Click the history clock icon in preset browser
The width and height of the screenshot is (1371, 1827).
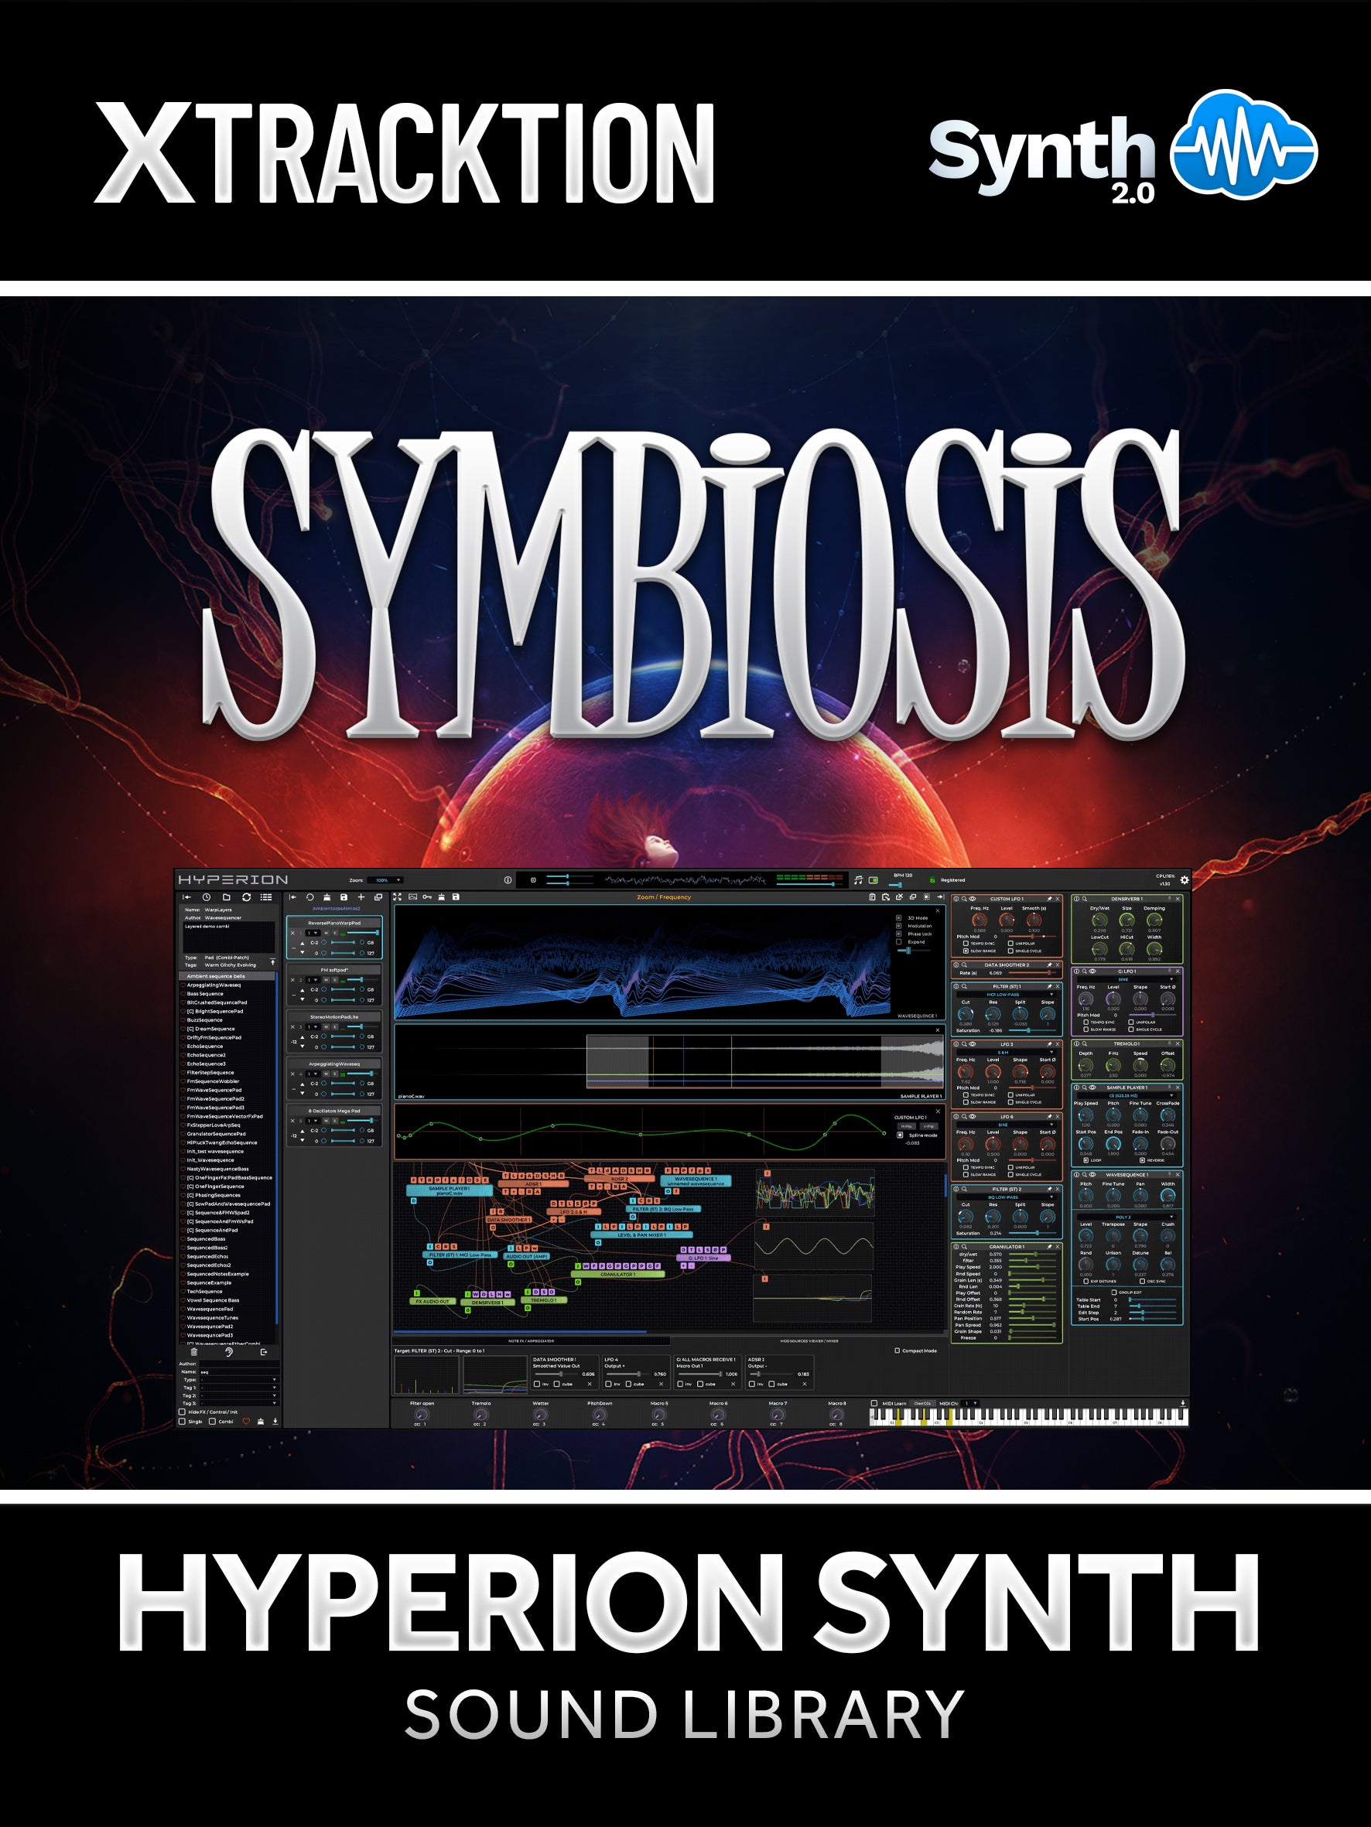[207, 897]
